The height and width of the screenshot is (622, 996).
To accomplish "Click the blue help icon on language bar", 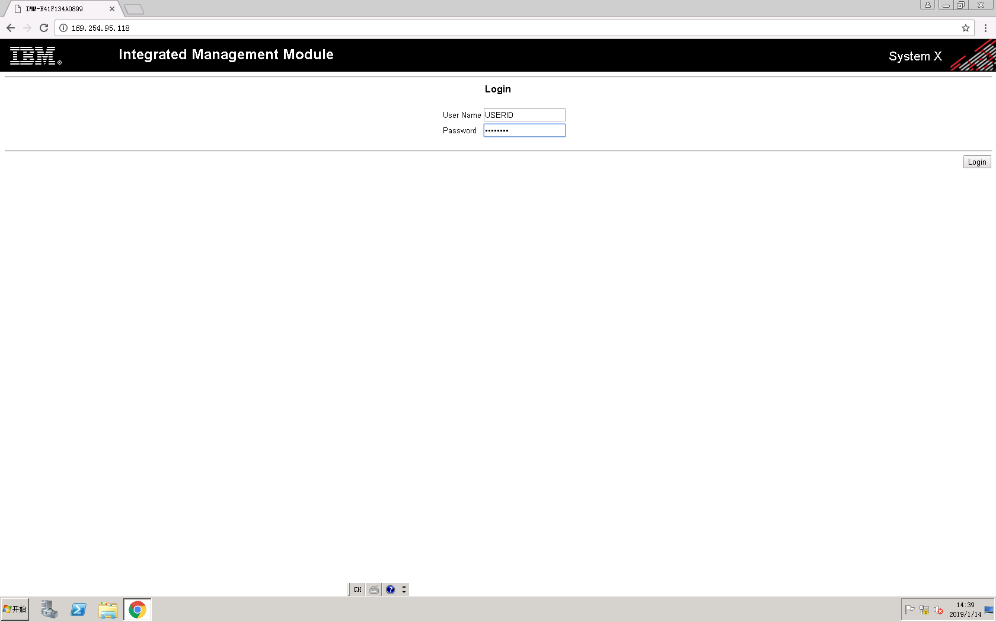I will pos(390,589).
